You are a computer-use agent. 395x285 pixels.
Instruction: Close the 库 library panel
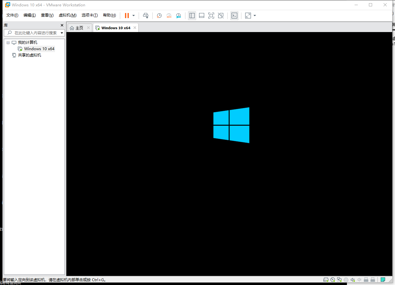62,25
